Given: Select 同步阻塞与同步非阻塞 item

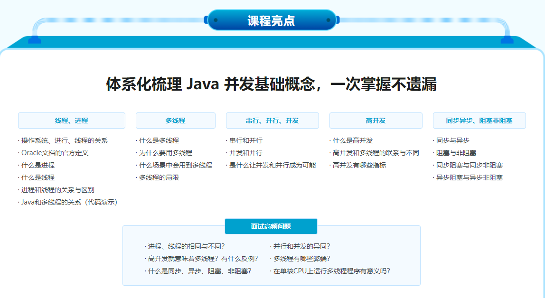Looking at the screenshot, I should (x=469, y=165).
